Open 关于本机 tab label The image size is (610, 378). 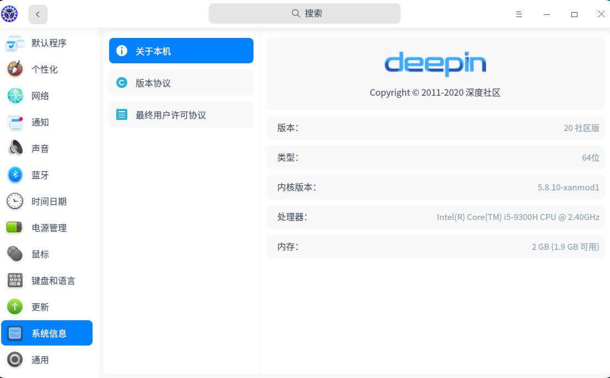(153, 51)
